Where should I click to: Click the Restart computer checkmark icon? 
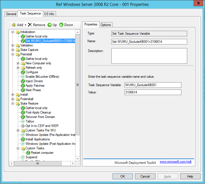(28, 153)
